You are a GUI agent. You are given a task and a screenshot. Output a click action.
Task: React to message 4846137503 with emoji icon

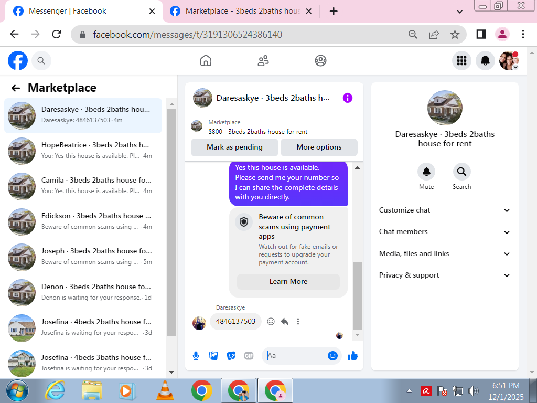coord(271,322)
